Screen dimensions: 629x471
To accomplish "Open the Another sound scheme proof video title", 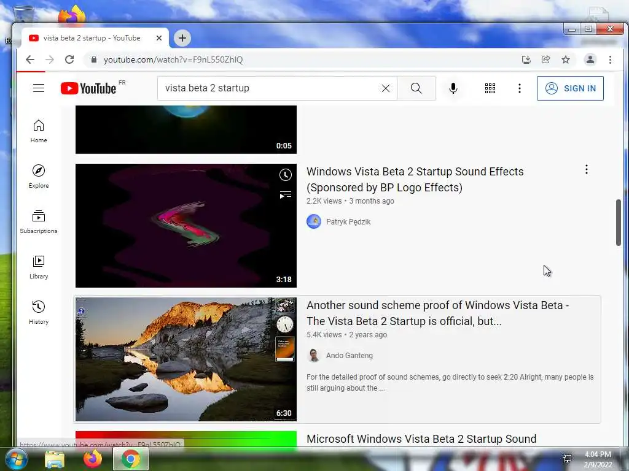I will click(437, 313).
